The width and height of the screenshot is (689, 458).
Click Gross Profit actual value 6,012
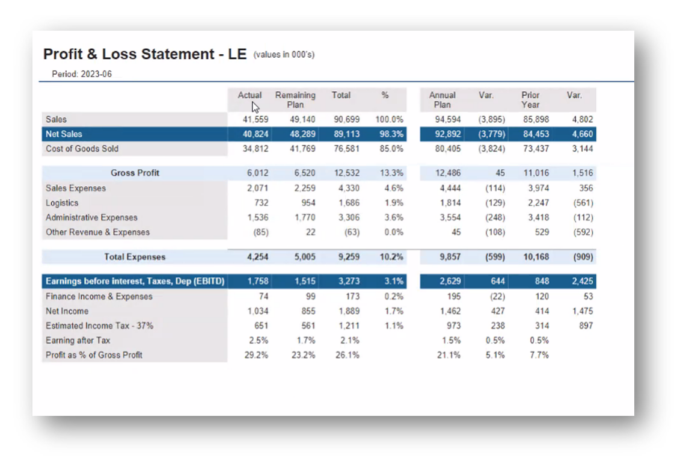pos(257,173)
